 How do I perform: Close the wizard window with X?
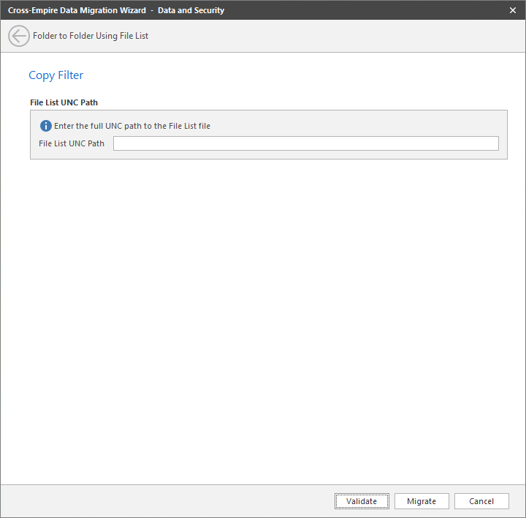click(x=513, y=10)
